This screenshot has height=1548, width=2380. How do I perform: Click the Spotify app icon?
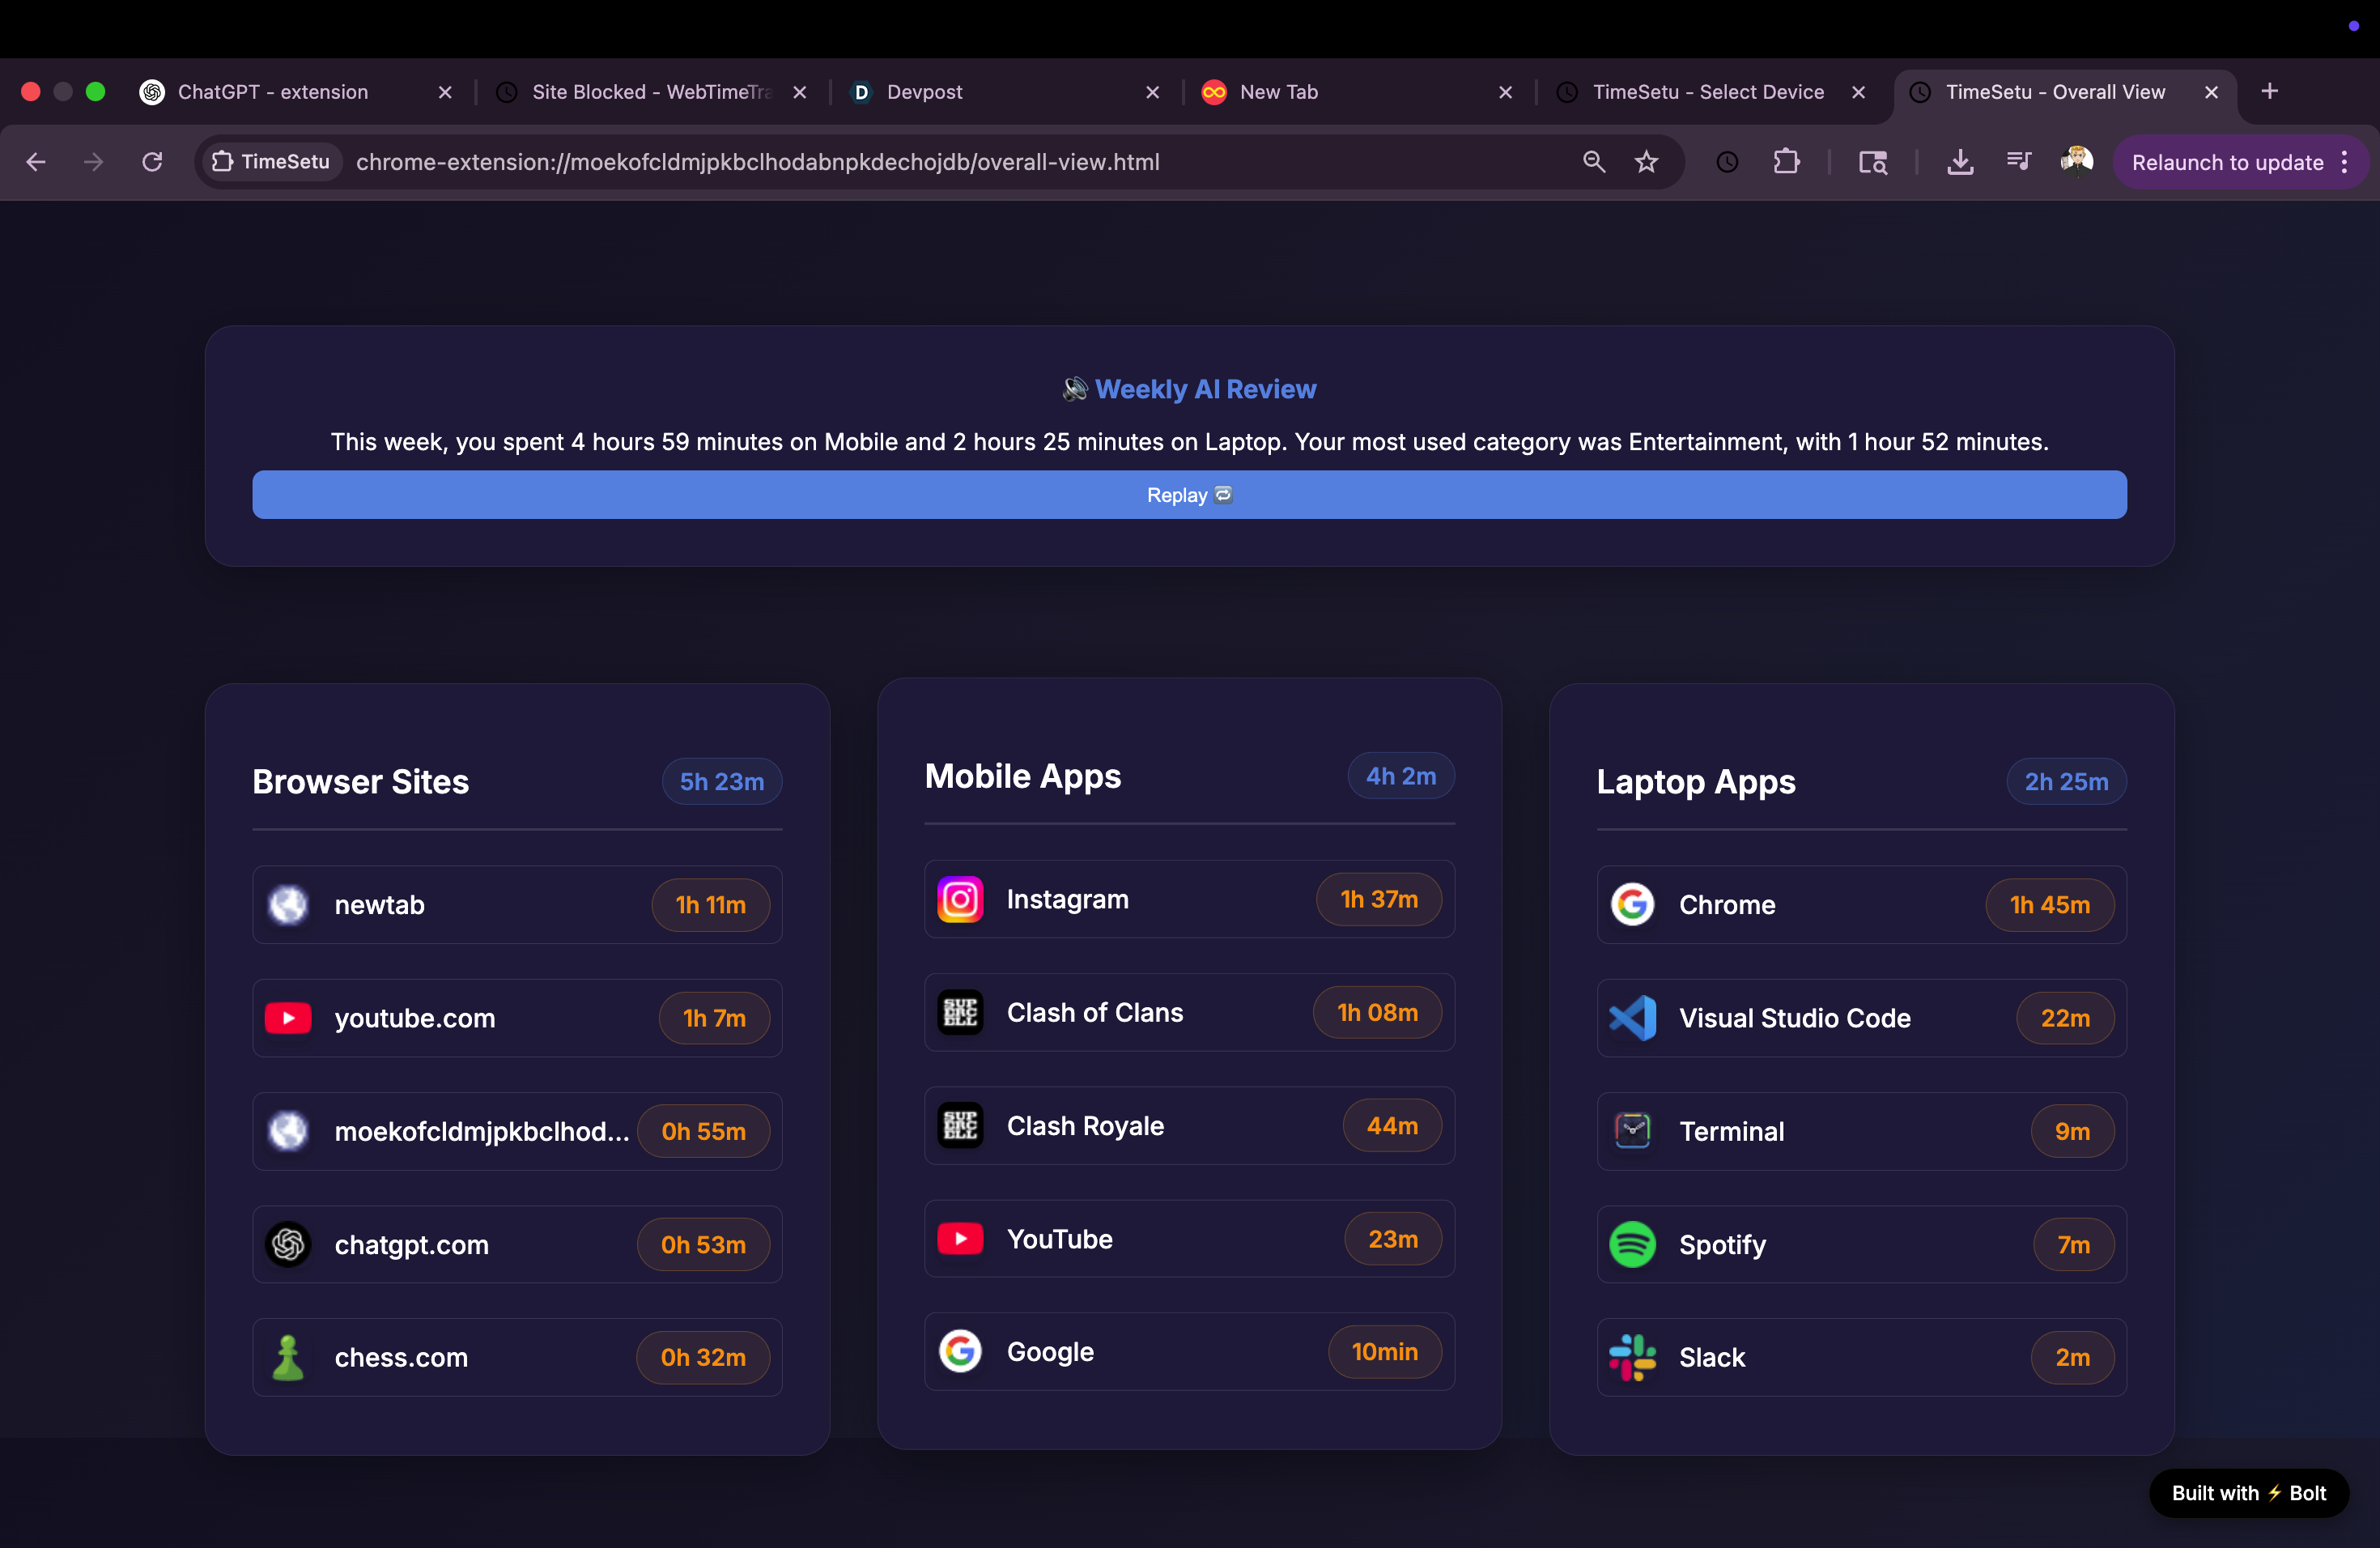(x=1632, y=1244)
